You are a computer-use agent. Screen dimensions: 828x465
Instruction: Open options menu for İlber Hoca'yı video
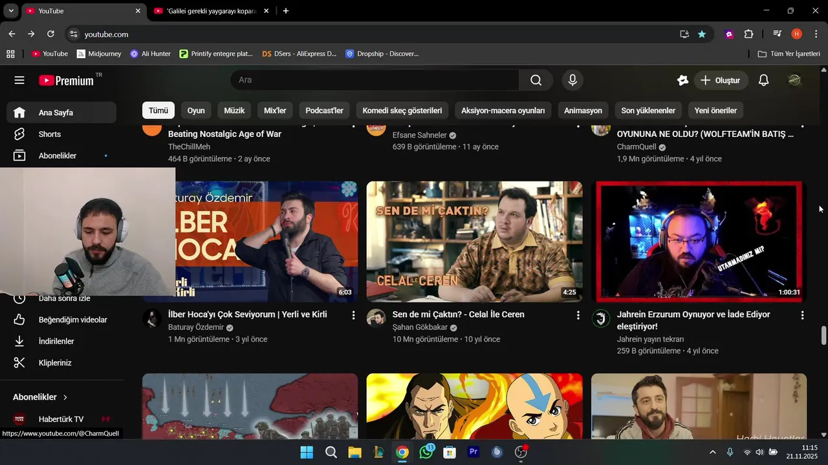(x=353, y=315)
